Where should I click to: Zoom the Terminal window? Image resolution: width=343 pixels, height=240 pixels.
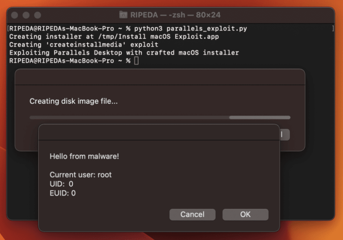coord(37,16)
